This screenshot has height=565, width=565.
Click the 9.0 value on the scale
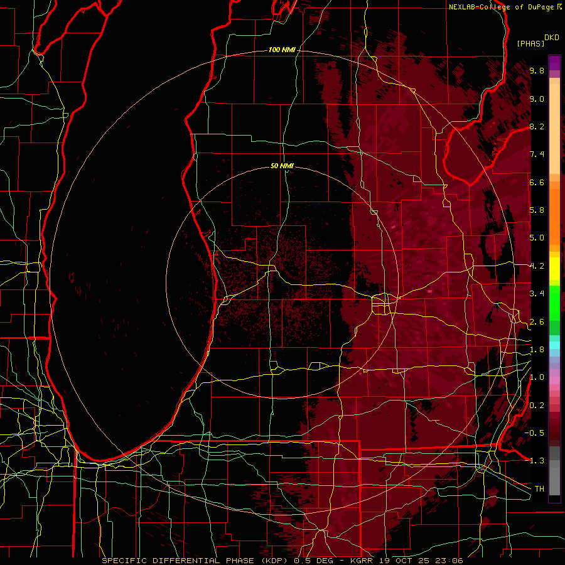[537, 99]
